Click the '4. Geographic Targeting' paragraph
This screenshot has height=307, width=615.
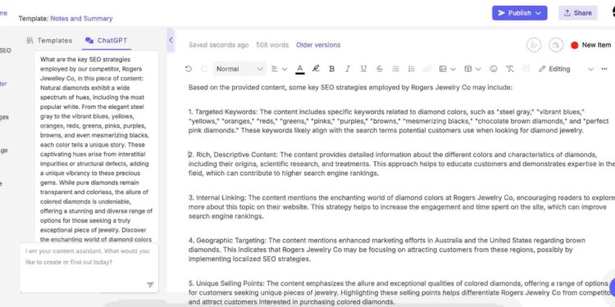coord(387,250)
